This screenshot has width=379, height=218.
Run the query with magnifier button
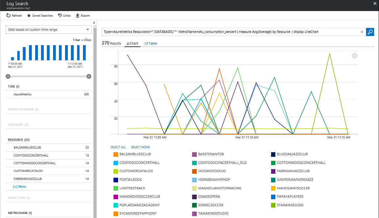pyautogui.click(x=370, y=32)
